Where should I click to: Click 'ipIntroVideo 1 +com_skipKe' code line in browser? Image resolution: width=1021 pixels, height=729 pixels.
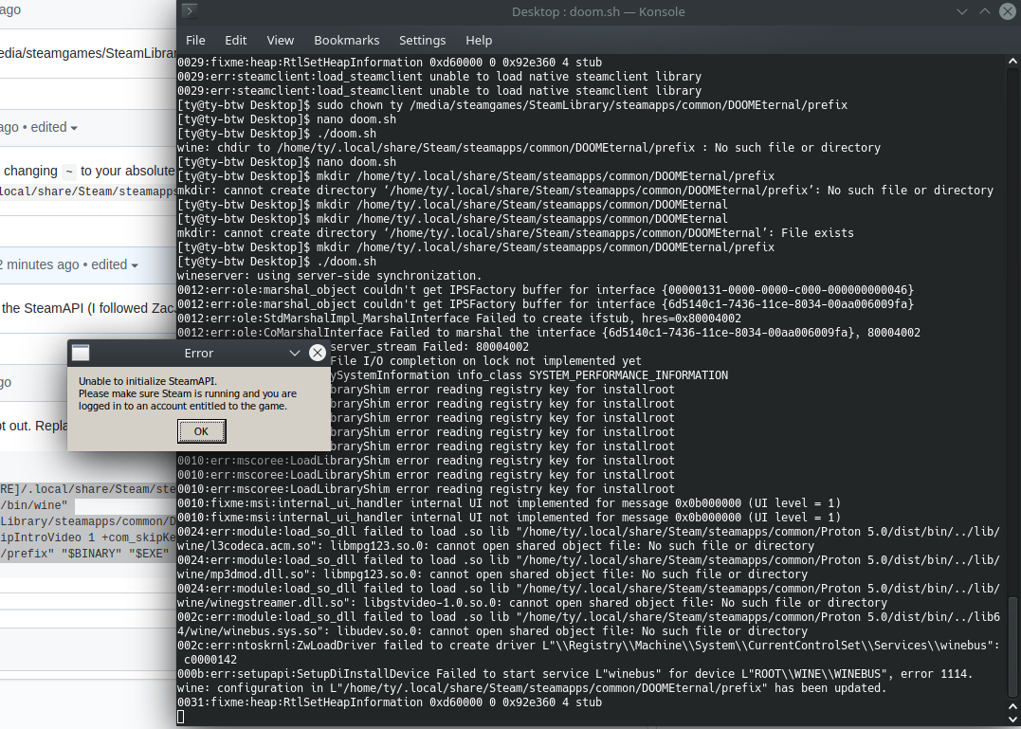pyautogui.click(x=88, y=538)
